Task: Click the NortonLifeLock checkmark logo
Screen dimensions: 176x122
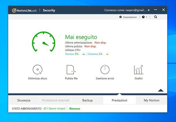Action: pyautogui.click(x=14, y=10)
